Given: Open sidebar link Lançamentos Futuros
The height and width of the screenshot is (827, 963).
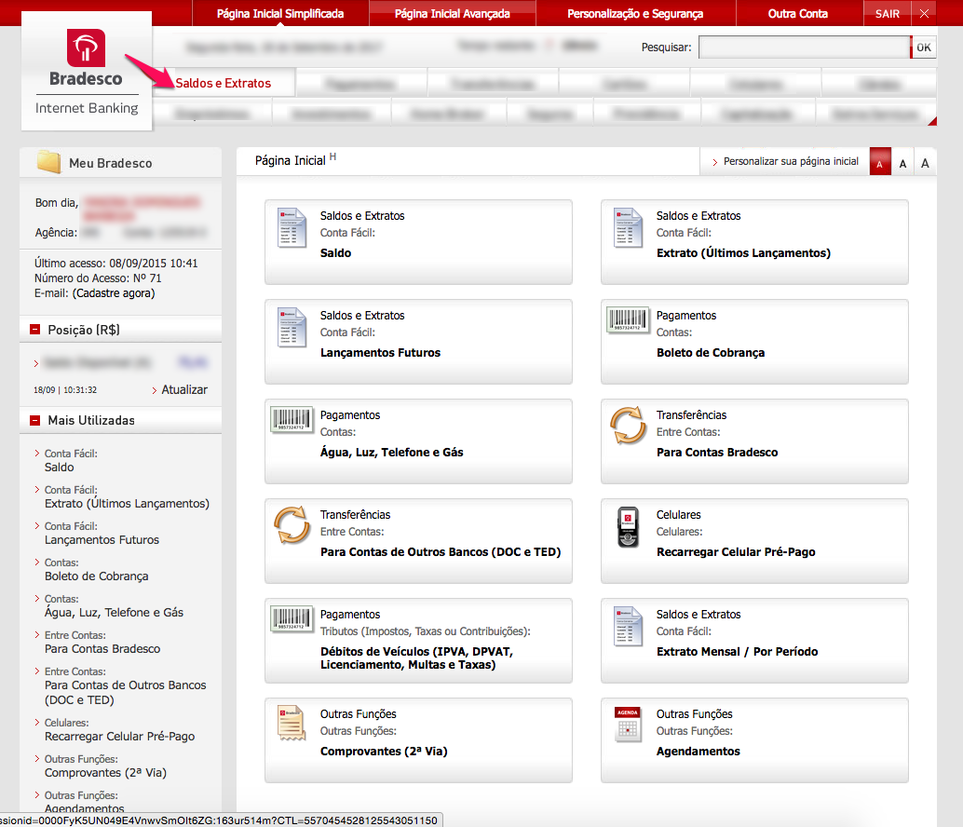Looking at the screenshot, I should [102, 539].
